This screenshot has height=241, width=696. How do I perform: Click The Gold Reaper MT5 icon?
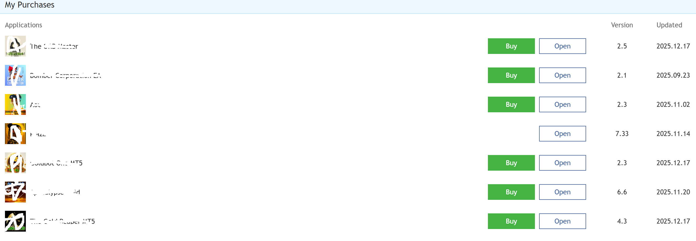[15, 221]
